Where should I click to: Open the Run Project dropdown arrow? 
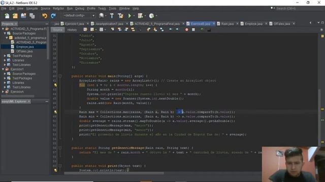pyautogui.click(x=134, y=16)
